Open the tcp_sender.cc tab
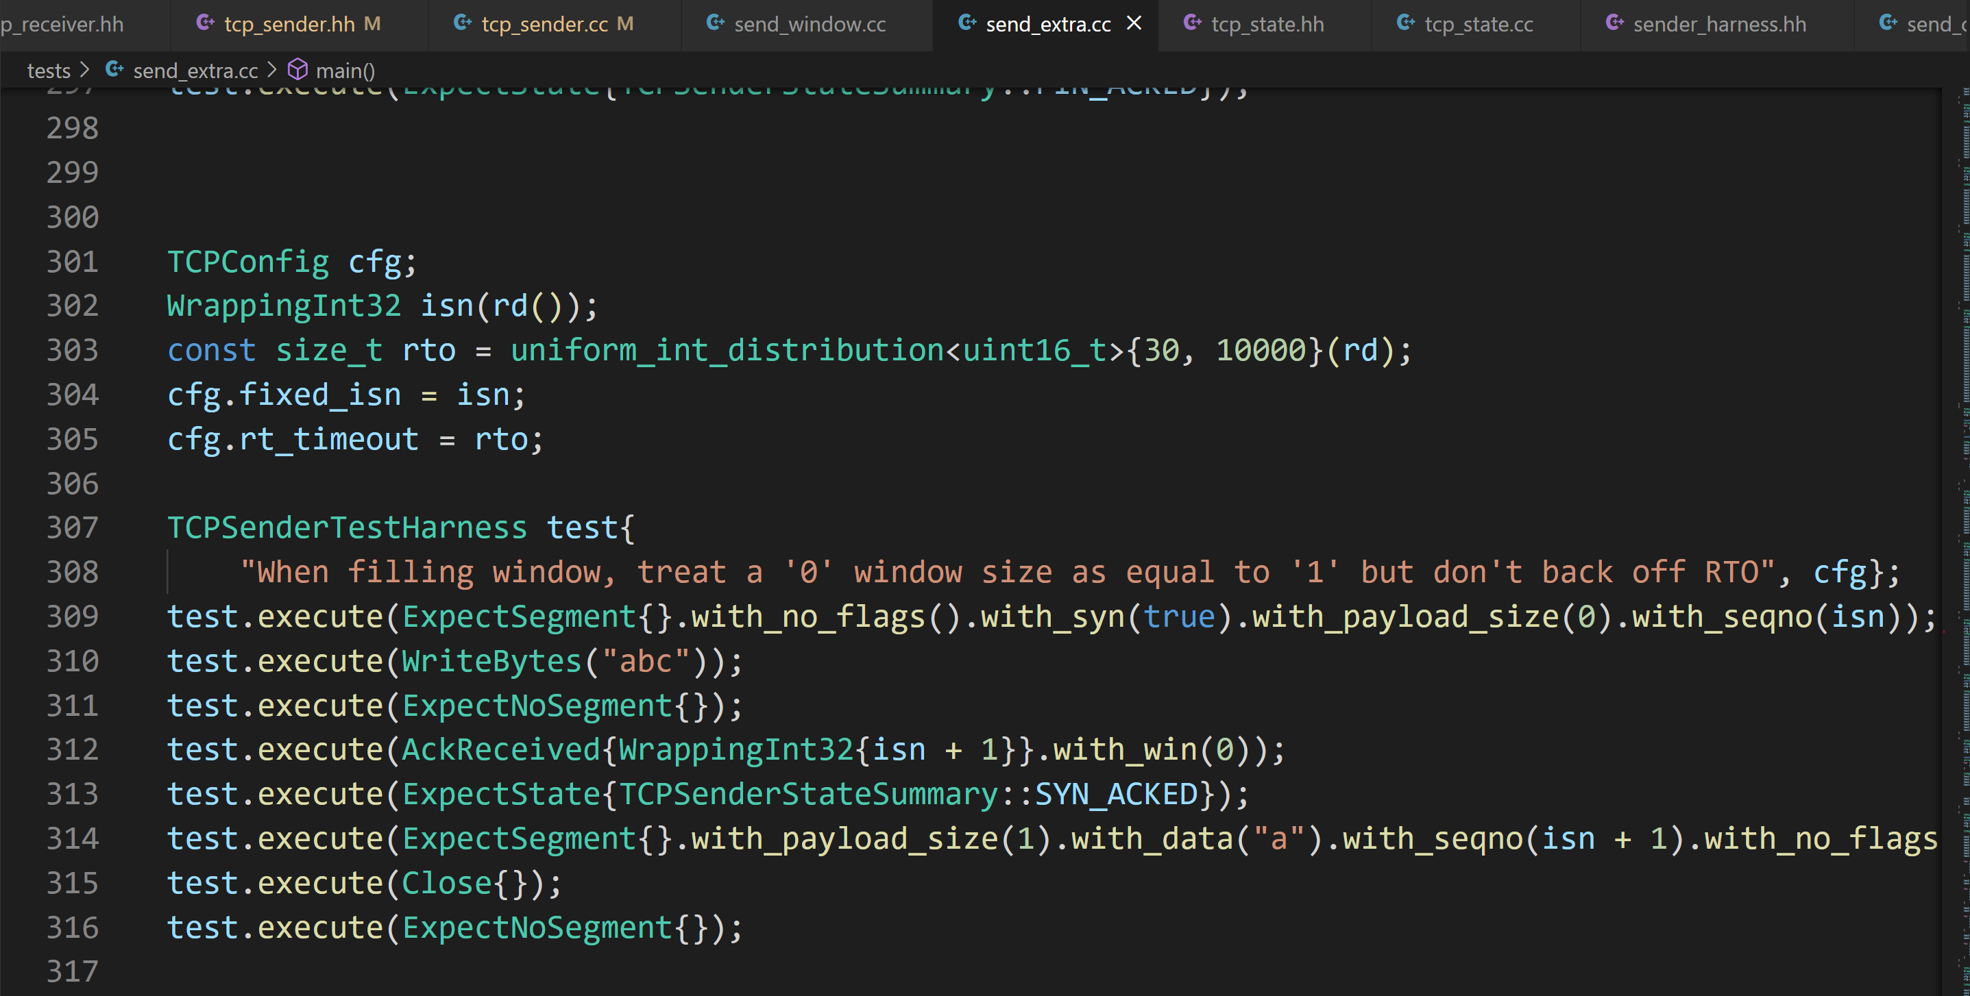This screenshot has width=1970, height=996. [x=544, y=25]
